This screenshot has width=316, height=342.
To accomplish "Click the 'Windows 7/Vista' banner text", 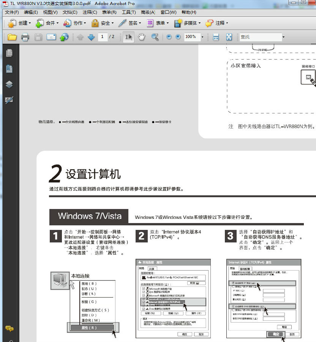I will click(x=90, y=216).
